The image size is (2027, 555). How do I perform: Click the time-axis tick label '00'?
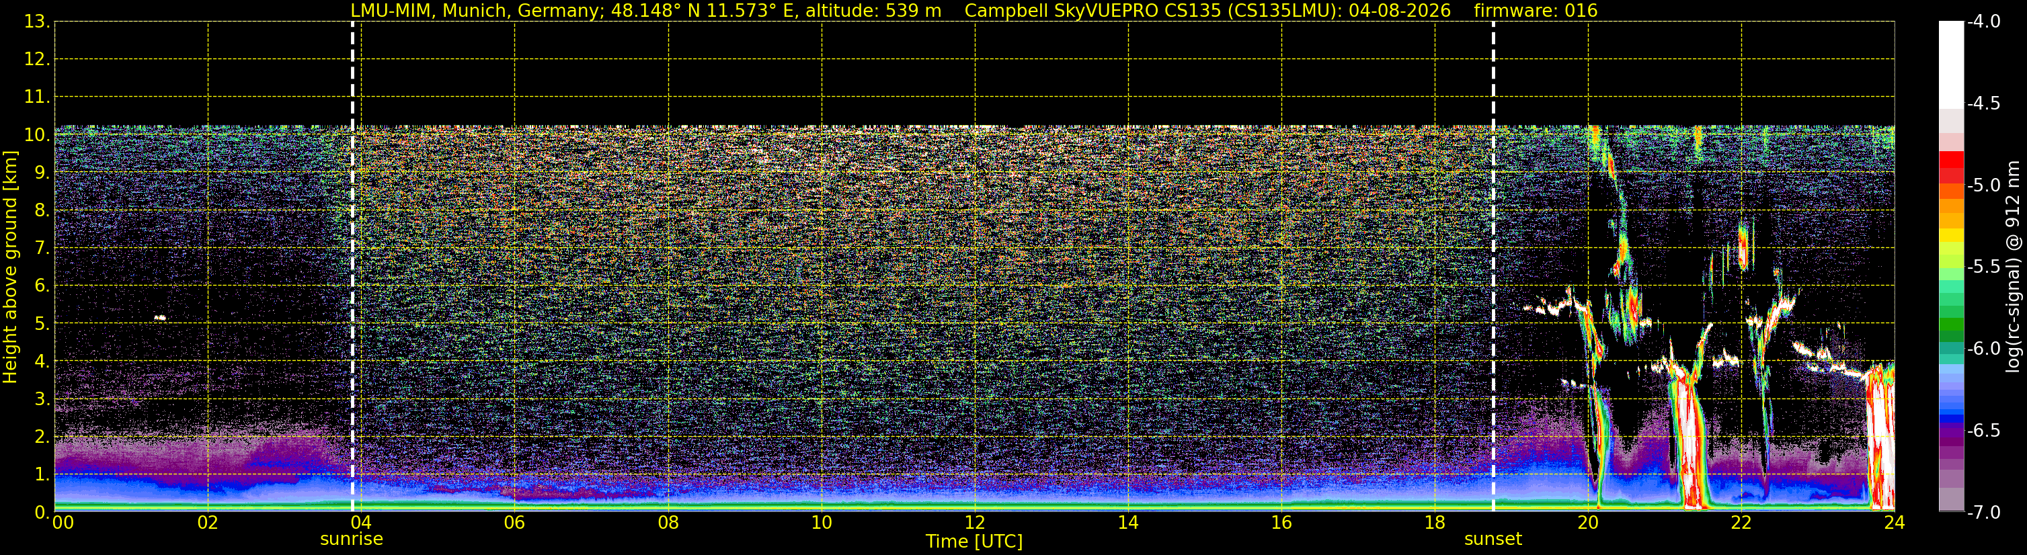[x=62, y=523]
